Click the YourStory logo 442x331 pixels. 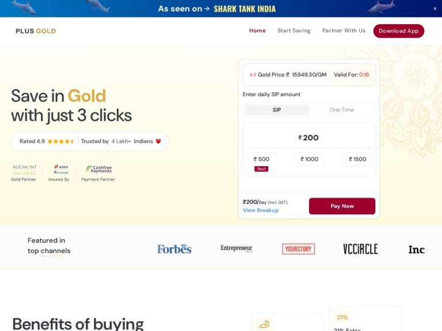[298, 249]
